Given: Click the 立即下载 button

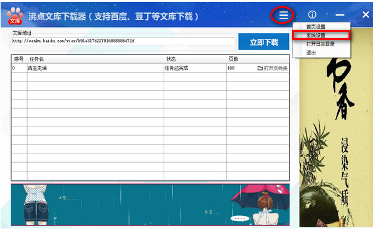Looking at the screenshot, I should pyautogui.click(x=264, y=42).
